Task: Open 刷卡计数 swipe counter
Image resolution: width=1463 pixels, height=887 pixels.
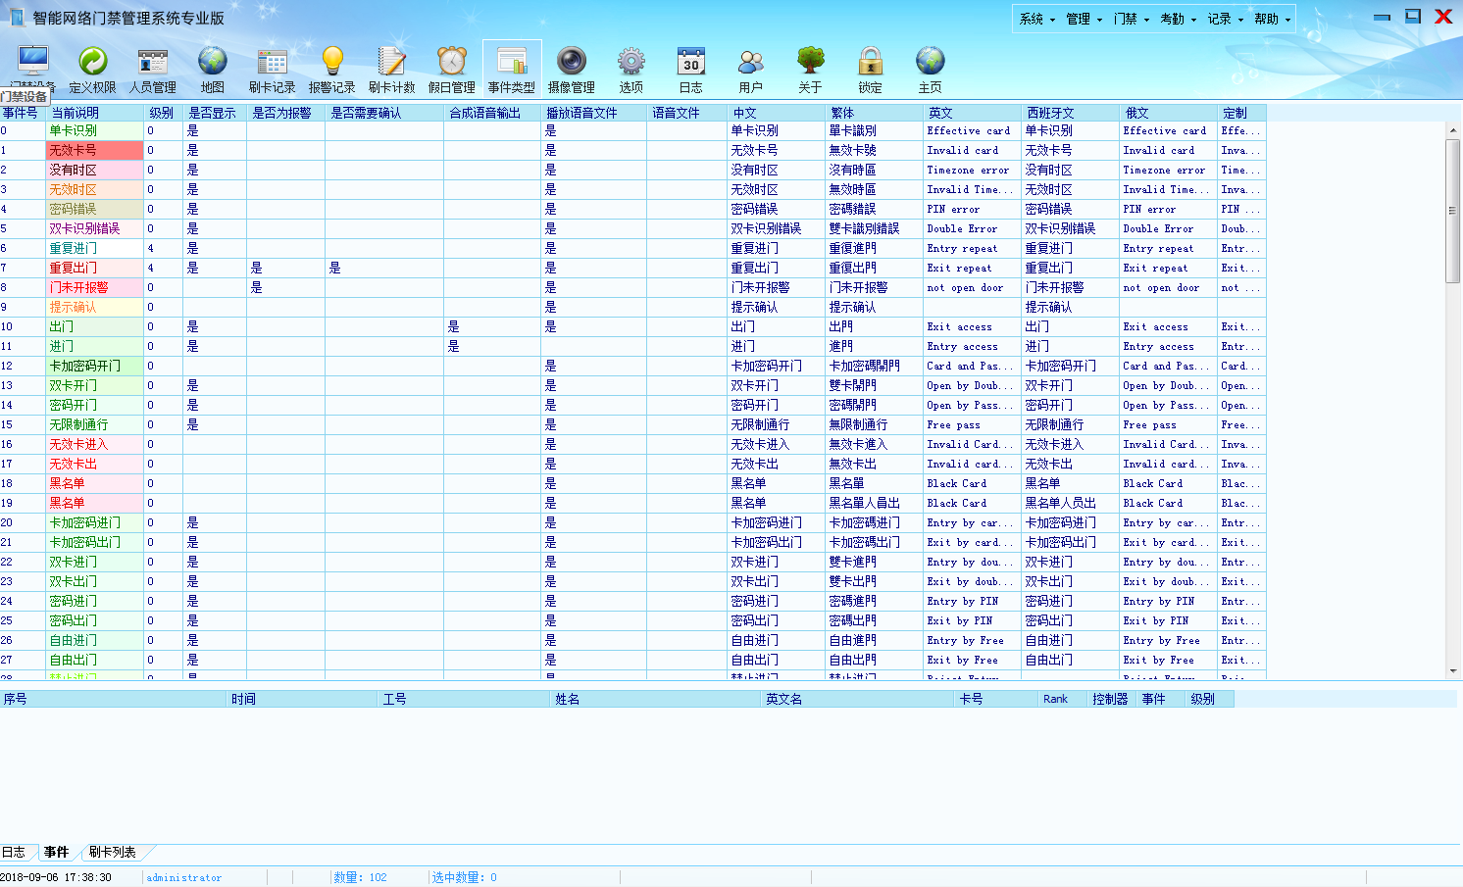Action: pyautogui.click(x=392, y=70)
